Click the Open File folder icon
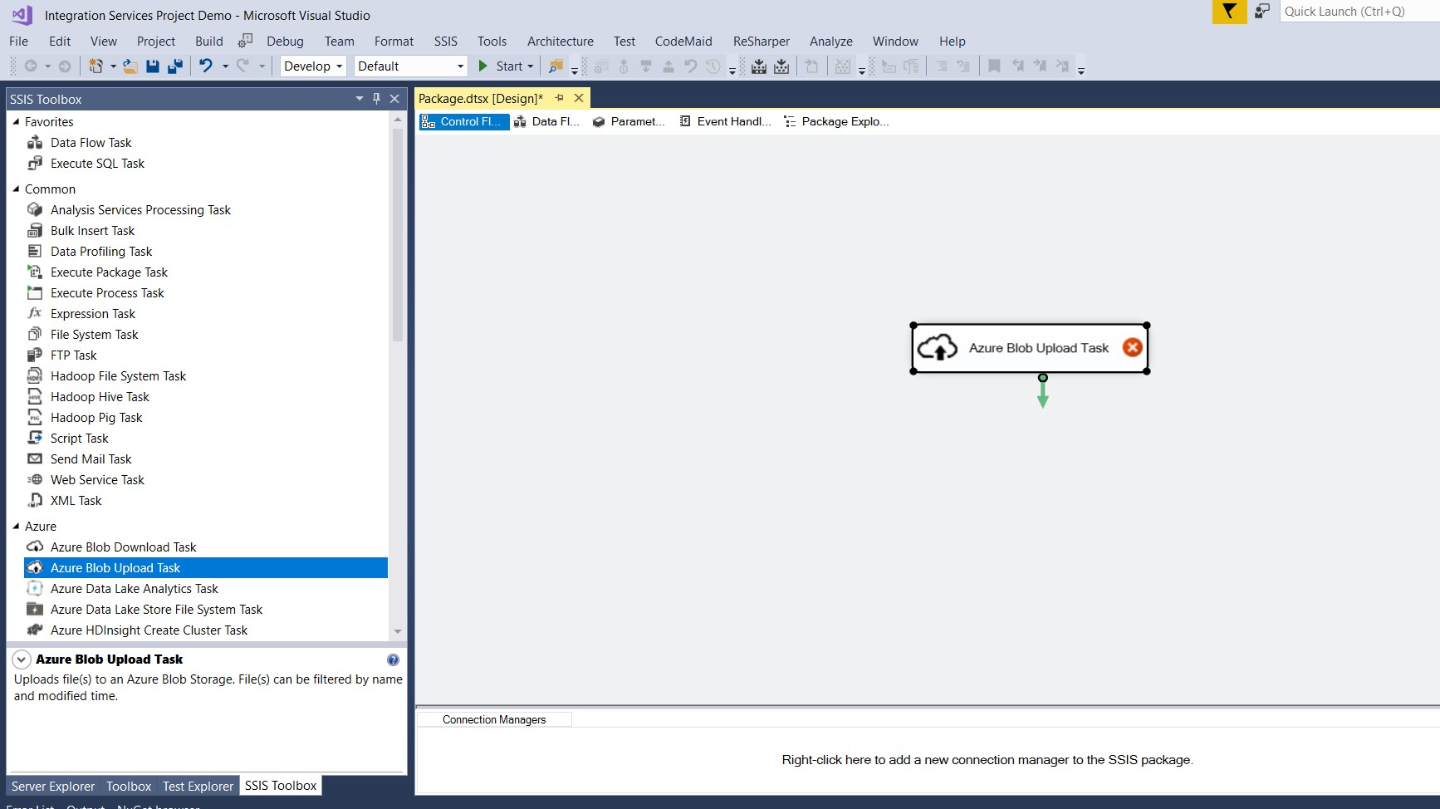 (x=130, y=66)
